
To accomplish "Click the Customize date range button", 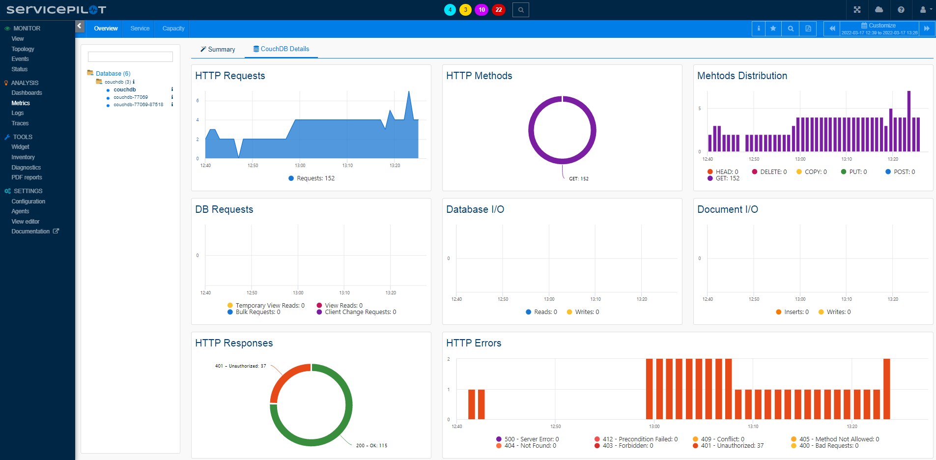I will 879,29.
